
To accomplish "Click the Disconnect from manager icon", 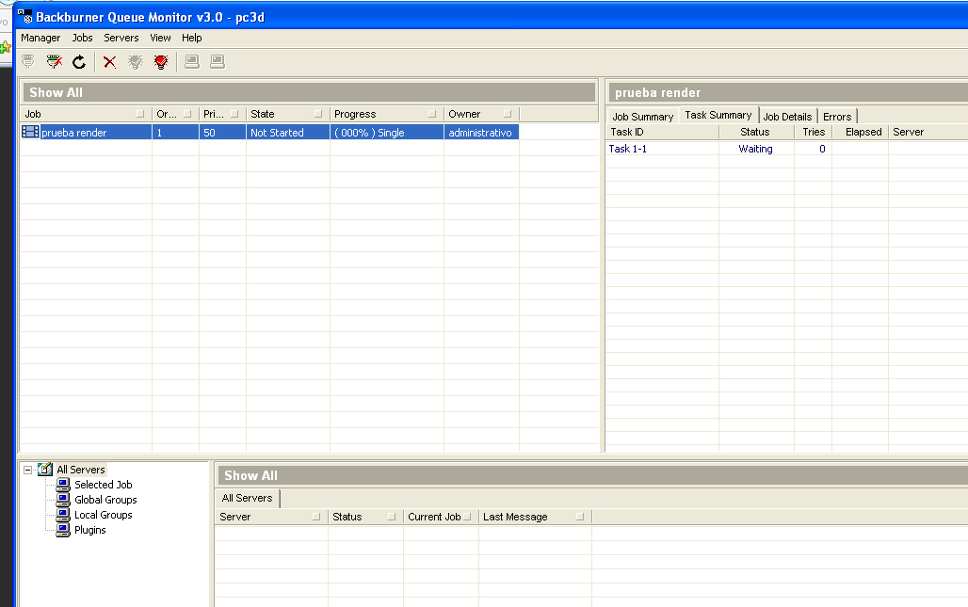I will point(55,62).
